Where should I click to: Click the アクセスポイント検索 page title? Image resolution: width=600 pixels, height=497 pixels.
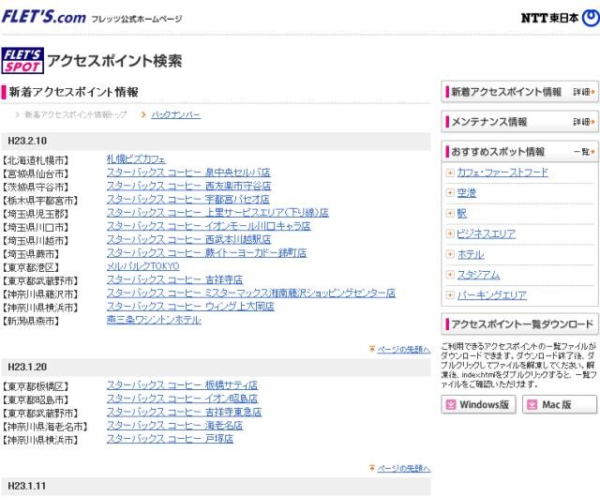point(114,61)
